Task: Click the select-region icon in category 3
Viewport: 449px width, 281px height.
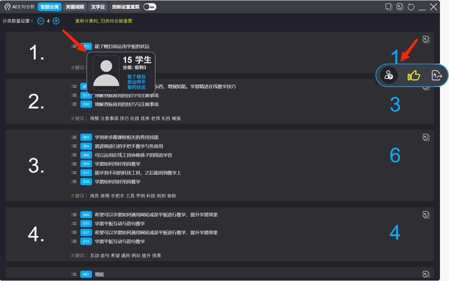Action: click(x=426, y=137)
